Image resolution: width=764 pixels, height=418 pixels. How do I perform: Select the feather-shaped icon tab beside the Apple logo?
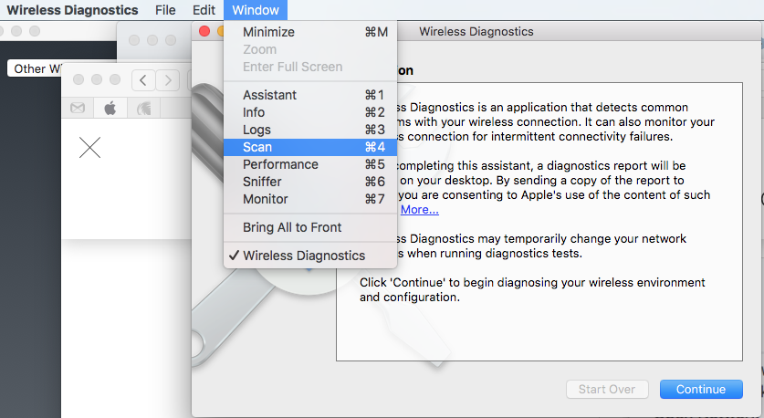(x=143, y=108)
